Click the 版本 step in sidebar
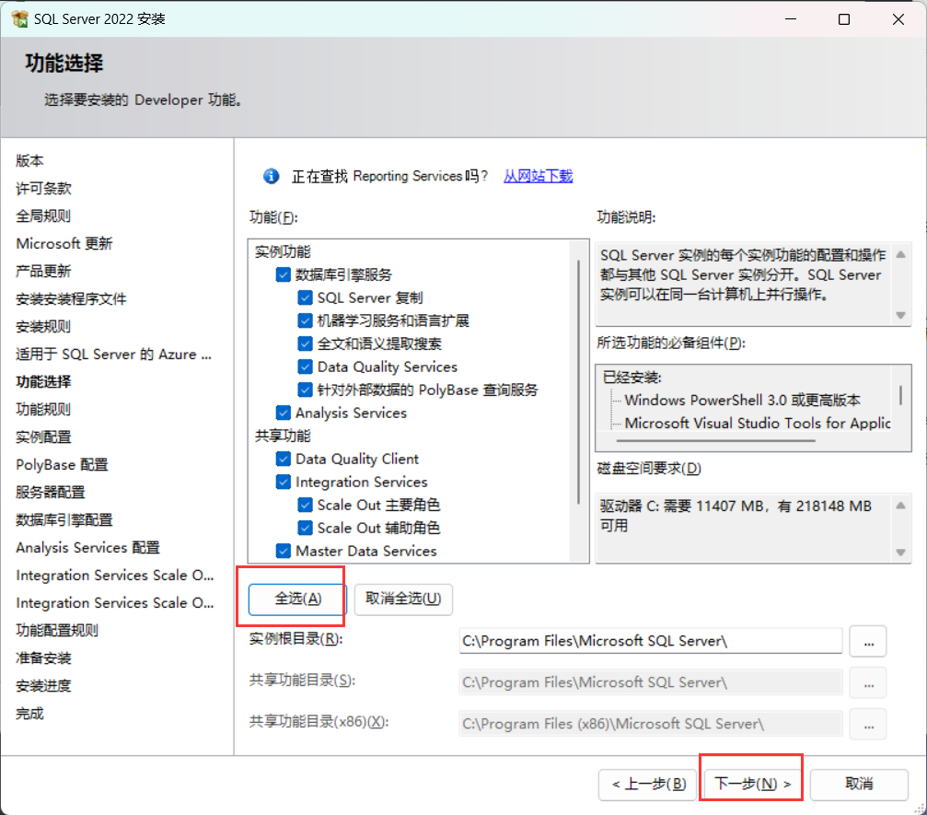The width and height of the screenshot is (927, 815). pos(29,161)
